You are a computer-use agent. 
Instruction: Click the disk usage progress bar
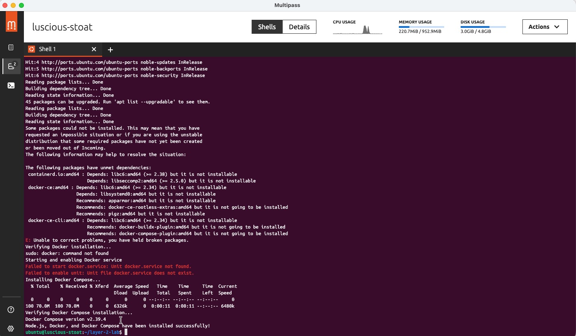coord(483,27)
